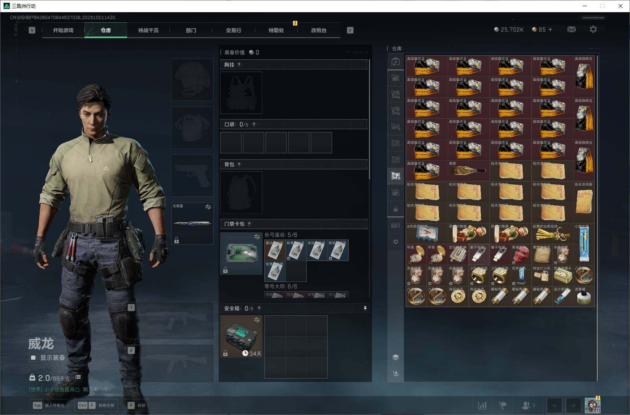Click the stacked layers icon in stash sidebar
The width and height of the screenshot is (630, 415).
(x=396, y=357)
